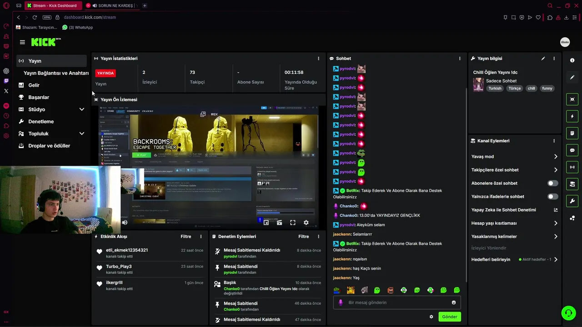Toggle the wrench stream info widget in rail
The image size is (582, 327).
572,201
